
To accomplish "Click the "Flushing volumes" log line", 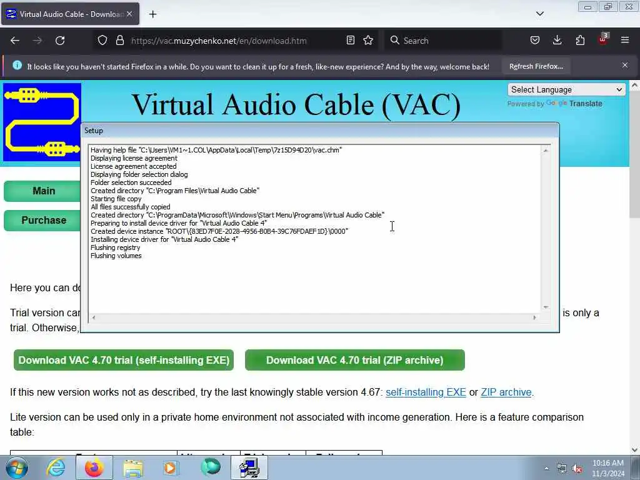I will click(x=116, y=256).
